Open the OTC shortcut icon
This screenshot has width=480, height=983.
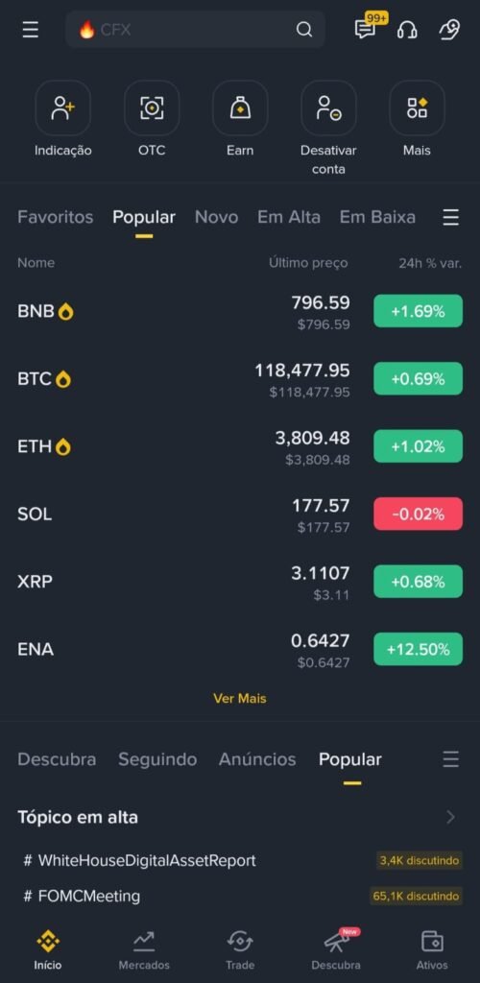(152, 108)
